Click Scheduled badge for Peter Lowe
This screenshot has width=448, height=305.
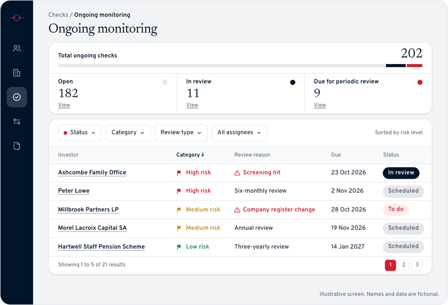tap(403, 191)
